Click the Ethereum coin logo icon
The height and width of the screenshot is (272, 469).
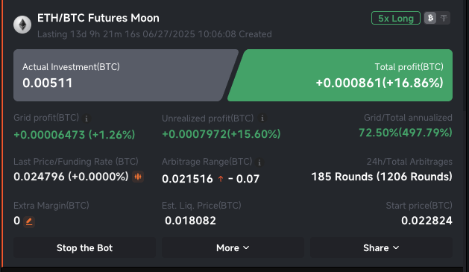[22, 25]
